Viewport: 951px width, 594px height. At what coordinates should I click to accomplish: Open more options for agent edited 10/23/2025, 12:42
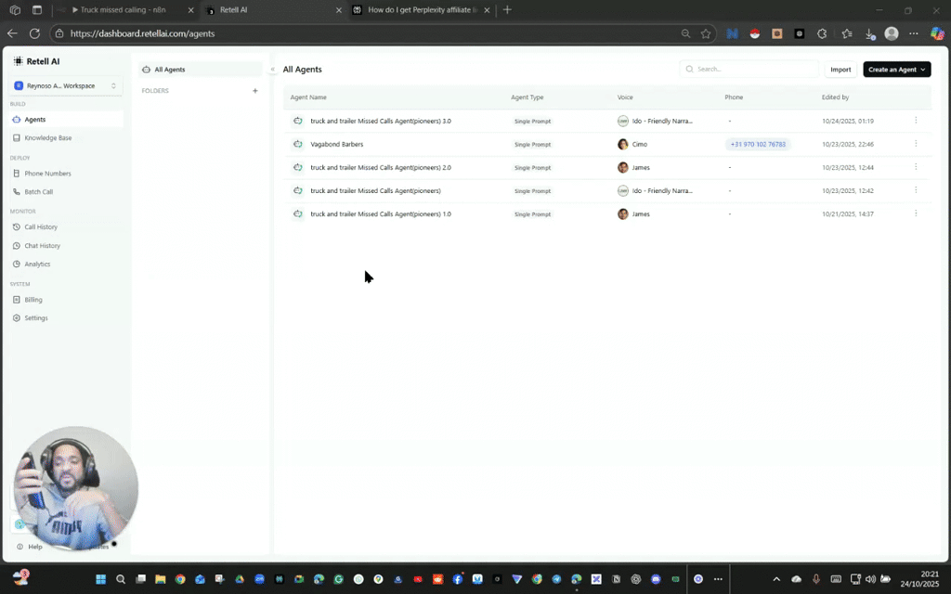click(x=916, y=190)
